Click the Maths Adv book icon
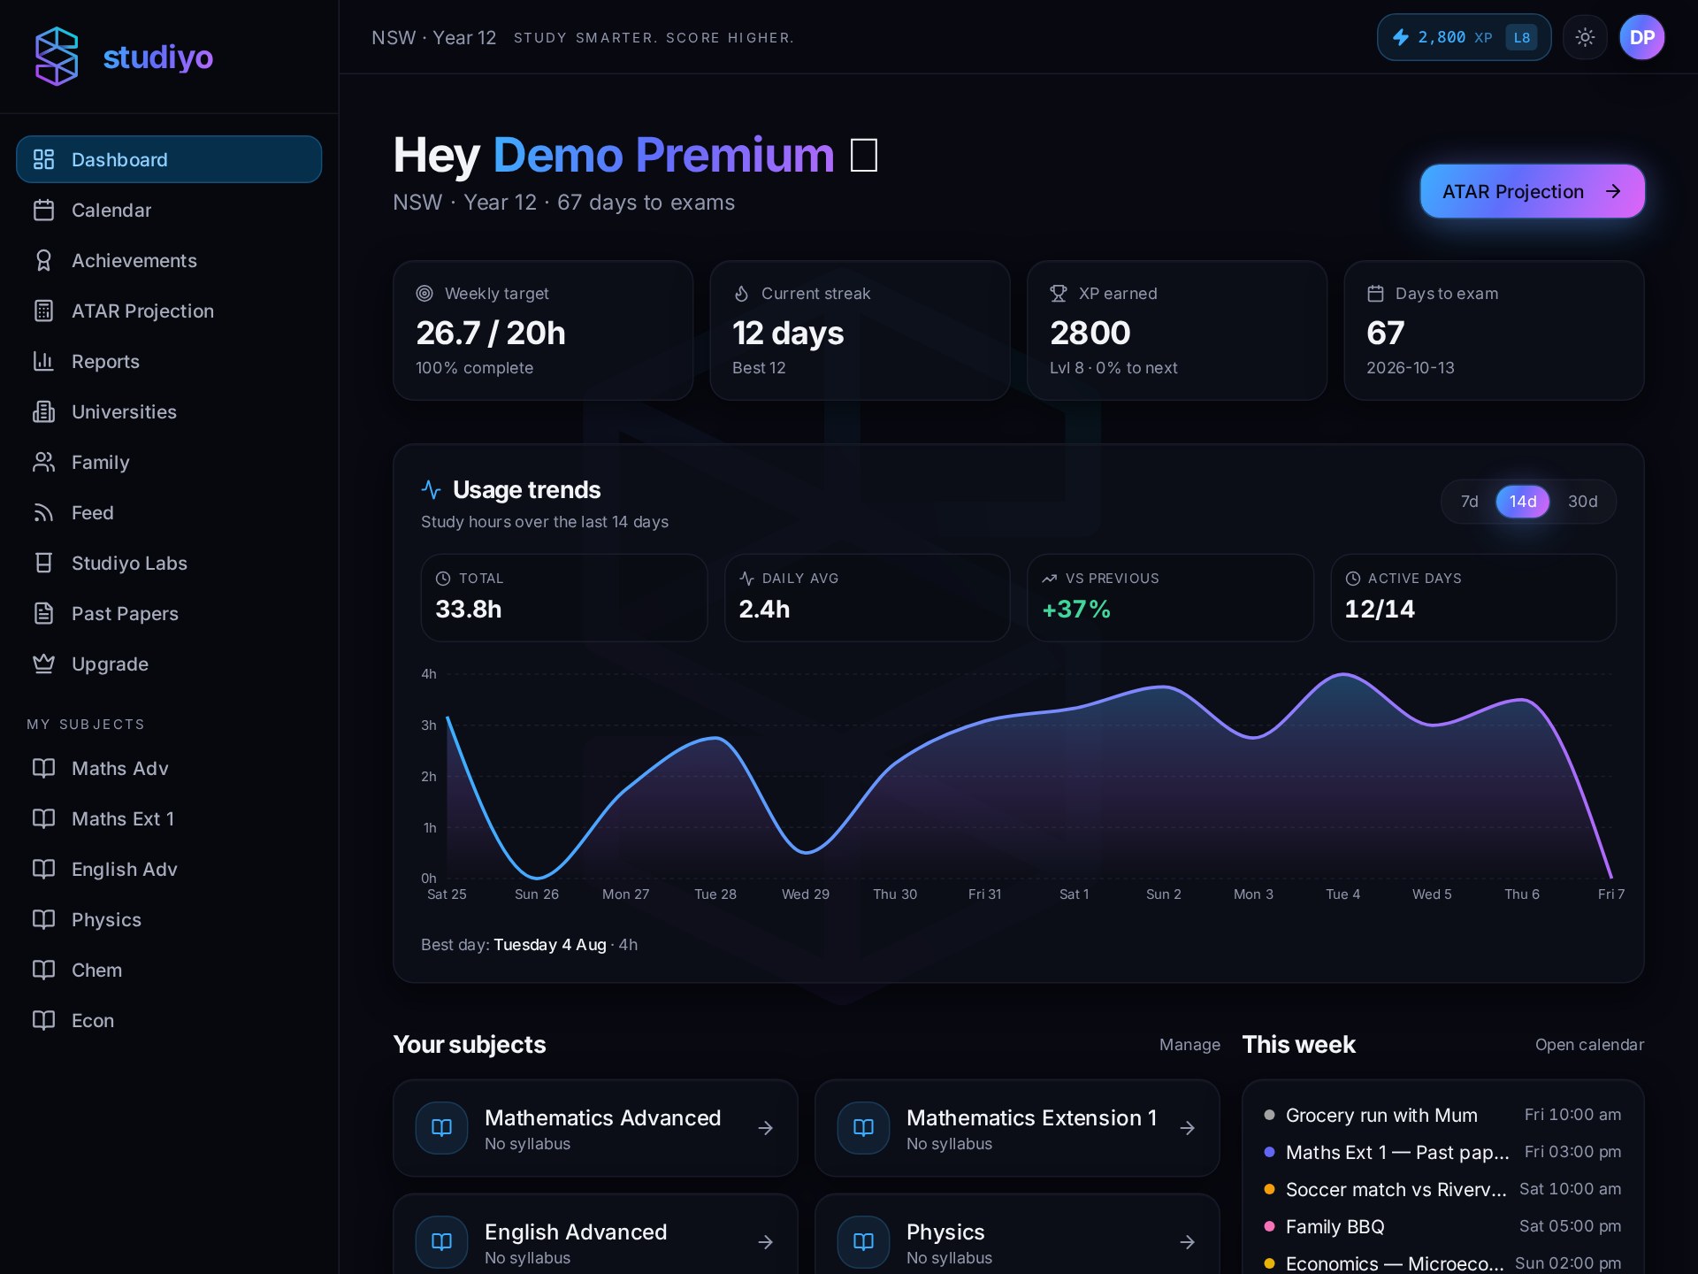This screenshot has height=1274, width=1698. tap(43, 768)
